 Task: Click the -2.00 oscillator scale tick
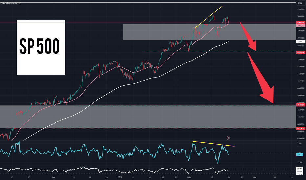click(299, 162)
